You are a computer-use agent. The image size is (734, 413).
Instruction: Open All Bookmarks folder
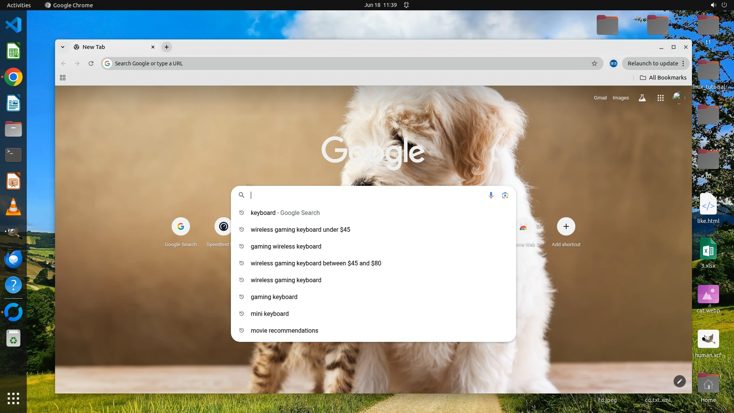click(663, 78)
